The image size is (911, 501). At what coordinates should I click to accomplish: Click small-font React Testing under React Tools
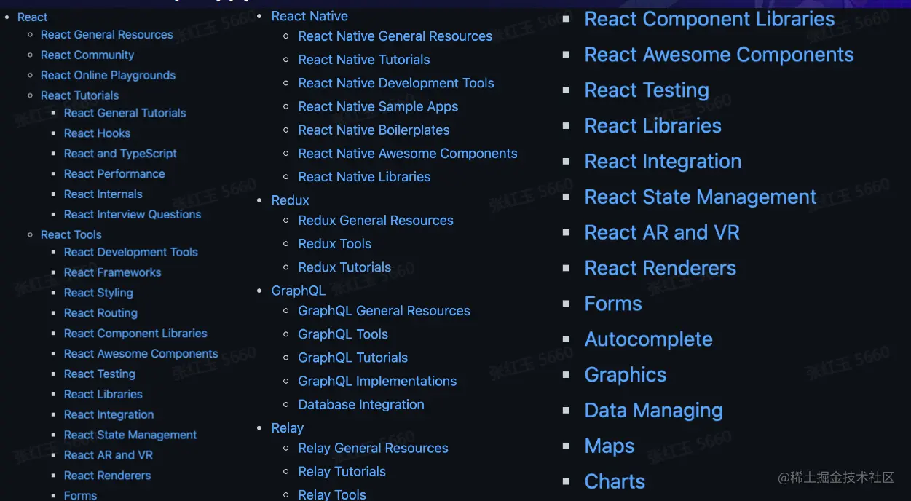coord(100,374)
